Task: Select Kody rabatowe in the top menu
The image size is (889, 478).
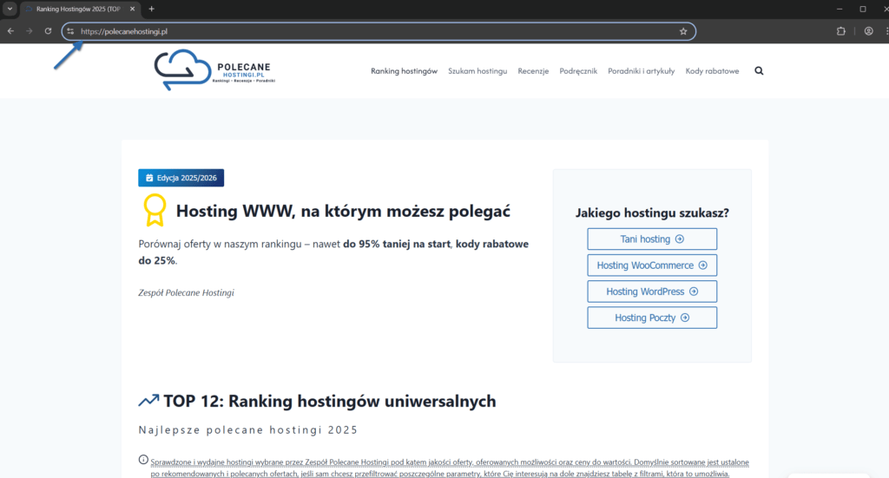Action: (x=712, y=71)
